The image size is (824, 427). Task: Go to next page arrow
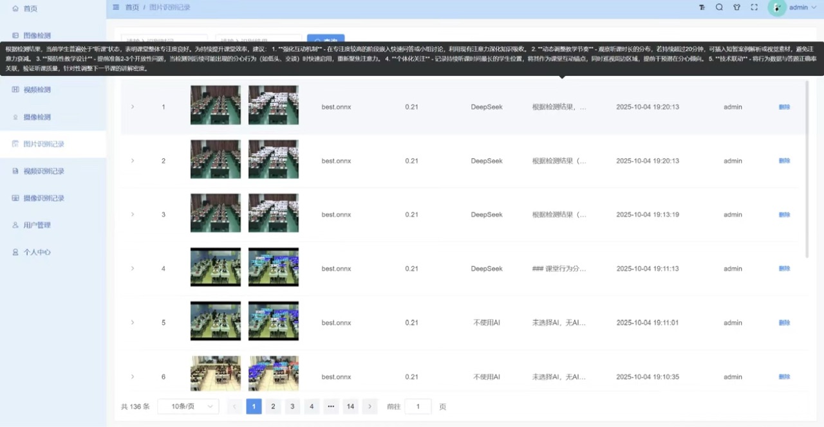click(x=370, y=406)
